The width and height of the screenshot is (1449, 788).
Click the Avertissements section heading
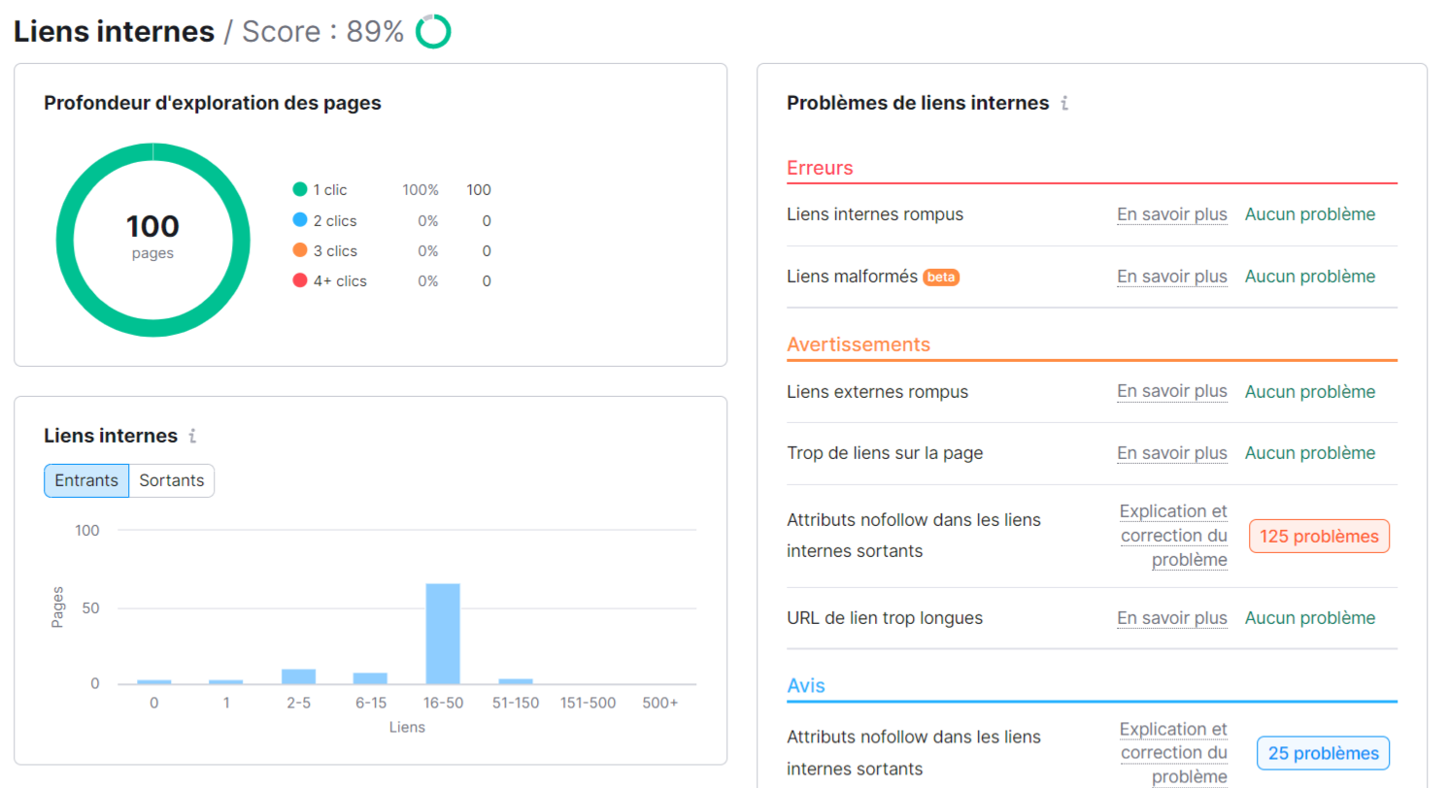pyautogui.click(x=859, y=345)
